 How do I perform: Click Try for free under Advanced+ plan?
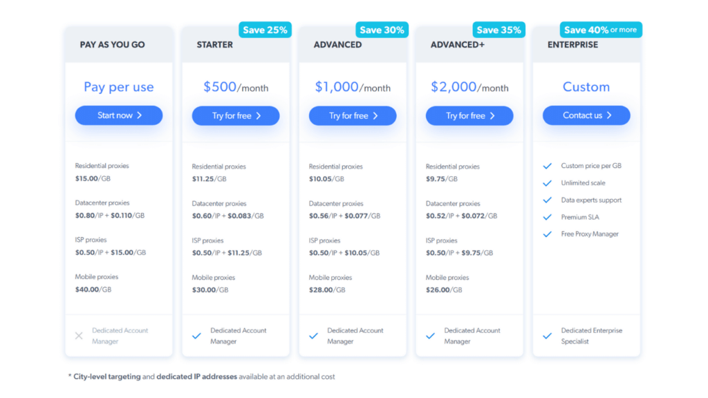point(469,116)
